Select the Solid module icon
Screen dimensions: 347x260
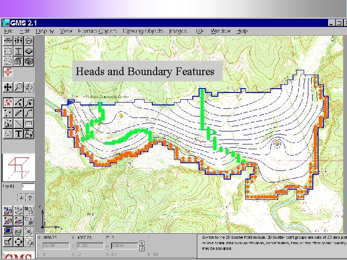[29, 41]
